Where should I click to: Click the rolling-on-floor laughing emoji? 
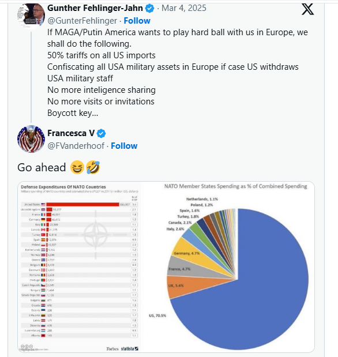tap(93, 167)
